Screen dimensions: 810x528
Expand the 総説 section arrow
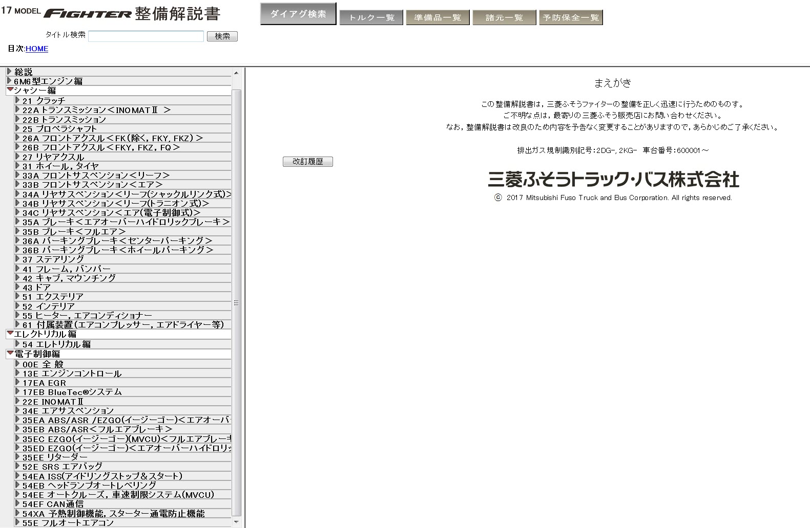point(9,72)
